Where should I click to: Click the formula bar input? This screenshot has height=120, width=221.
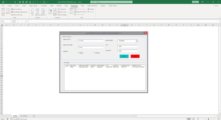pos(123,21)
